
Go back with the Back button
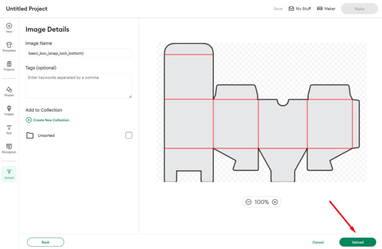point(46,242)
